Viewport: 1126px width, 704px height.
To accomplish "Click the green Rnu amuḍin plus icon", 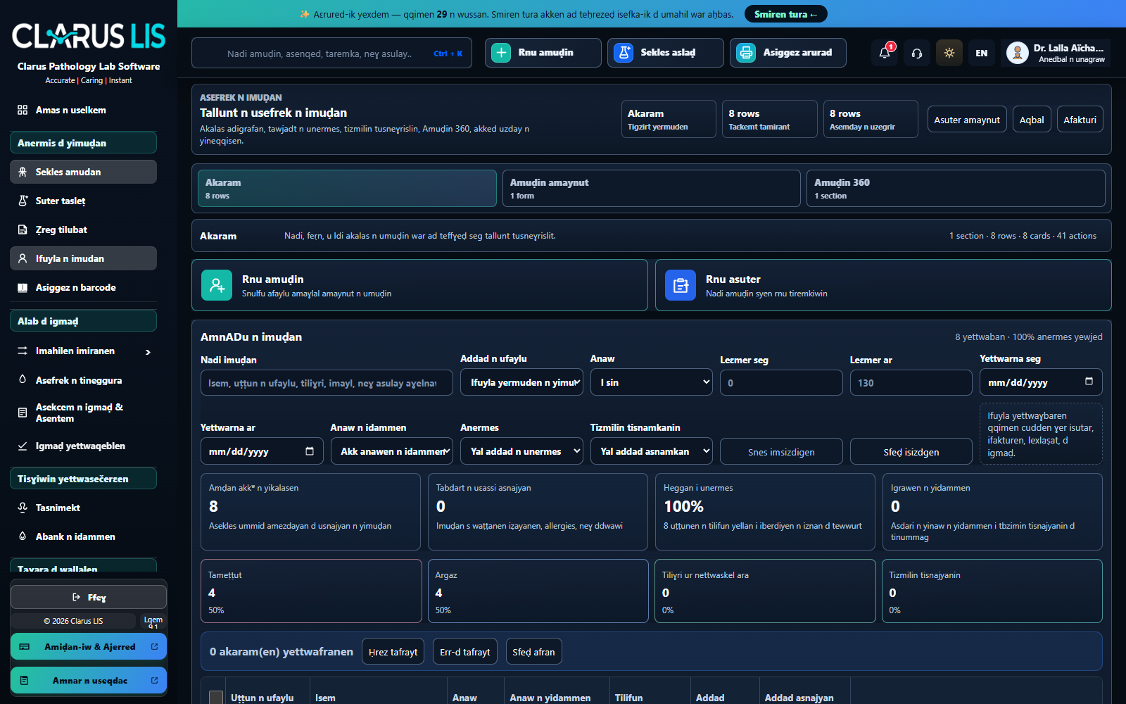I will click(x=501, y=53).
